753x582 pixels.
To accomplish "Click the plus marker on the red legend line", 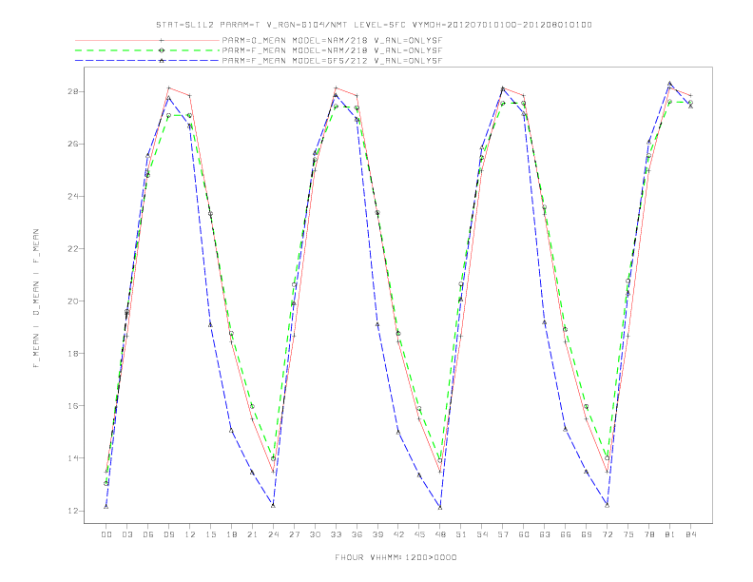I will (x=162, y=40).
